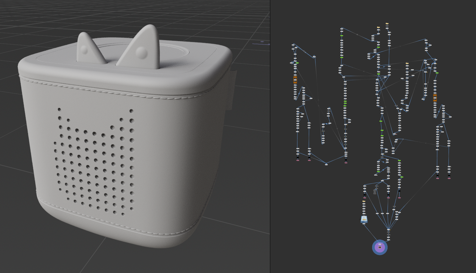Select the orange-framed node in the leftmost chain
This screenshot has height=273, width=476.
pyautogui.click(x=295, y=80)
